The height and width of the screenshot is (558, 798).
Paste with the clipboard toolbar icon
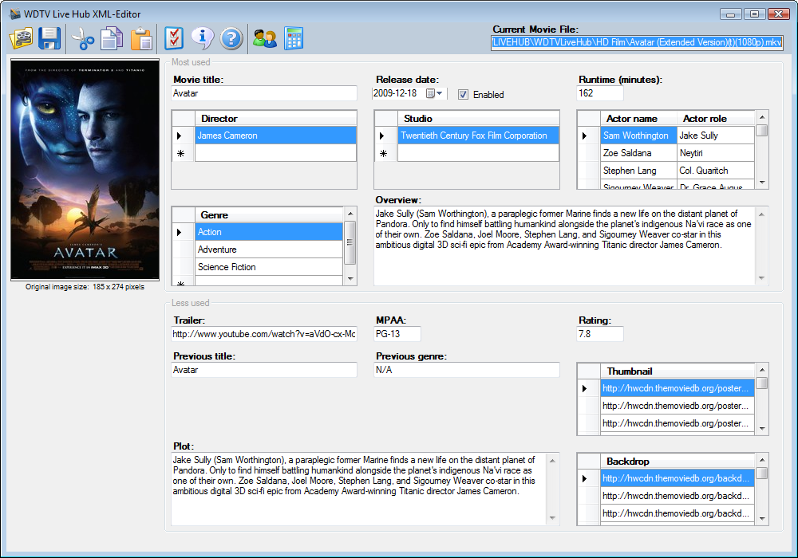[x=141, y=39]
